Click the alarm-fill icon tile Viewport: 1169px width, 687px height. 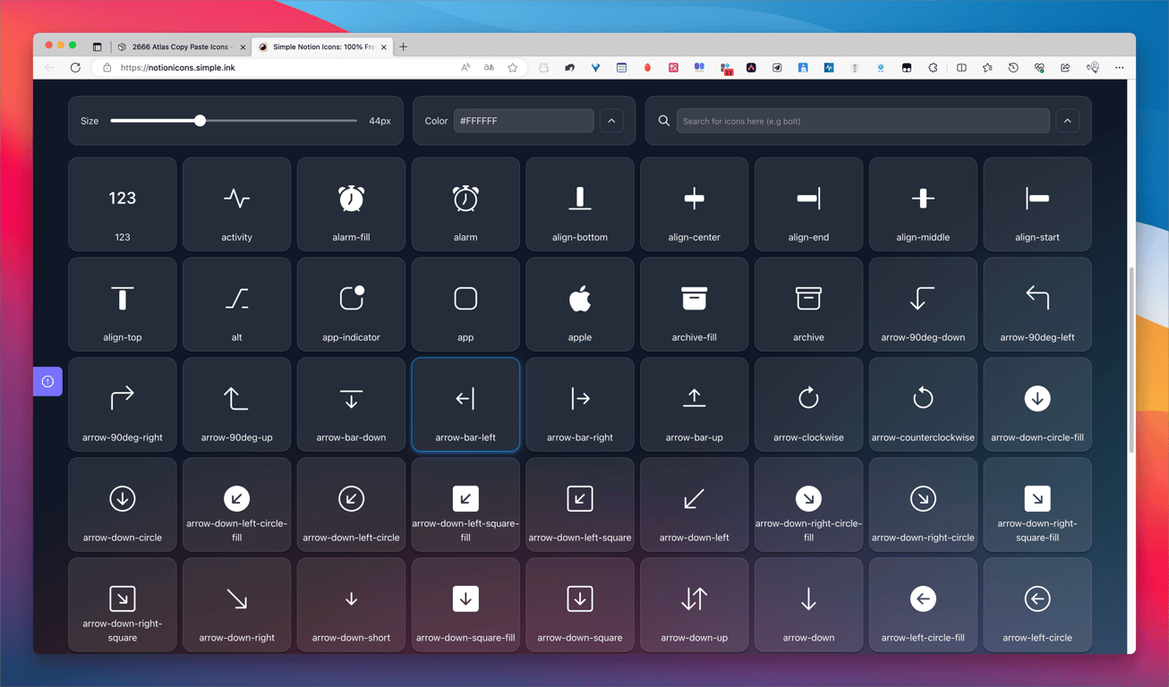pos(351,204)
